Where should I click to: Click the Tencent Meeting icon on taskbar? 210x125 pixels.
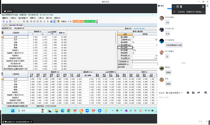(87, 111)
